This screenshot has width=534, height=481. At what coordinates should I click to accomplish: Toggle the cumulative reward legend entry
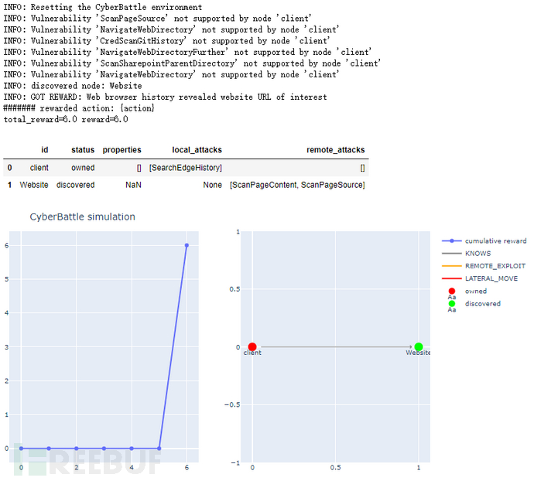click(x=484, y=241)
